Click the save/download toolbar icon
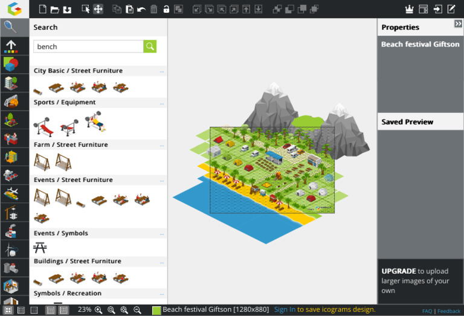Image resolution: width=464 pixels, height=316 pixels. coord(67,10)
